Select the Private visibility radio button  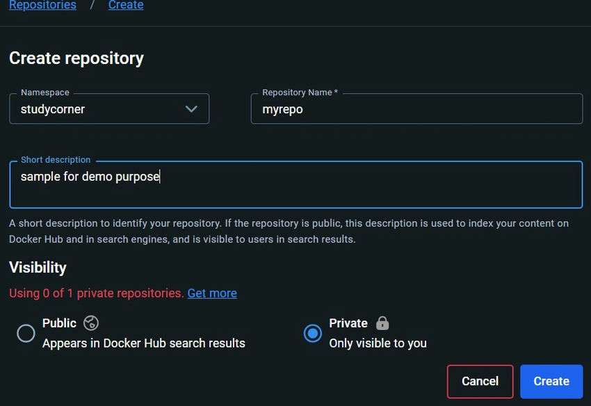click(313, 333)
